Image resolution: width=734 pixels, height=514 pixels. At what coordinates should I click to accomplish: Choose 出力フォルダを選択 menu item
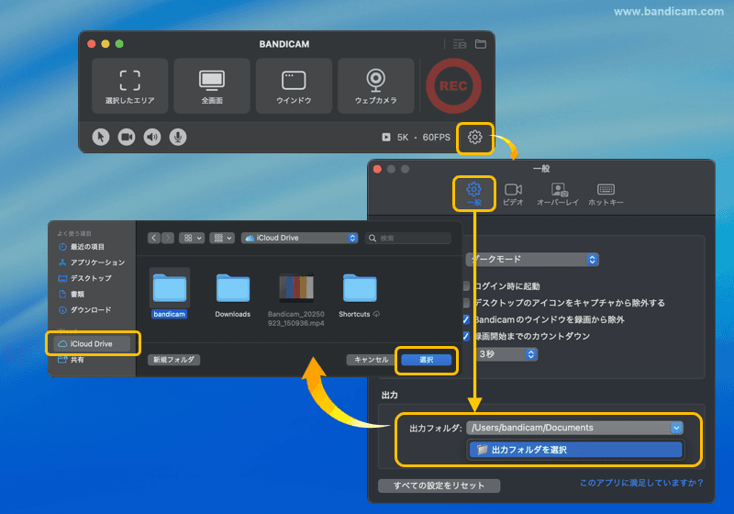[x=575, y=450]
